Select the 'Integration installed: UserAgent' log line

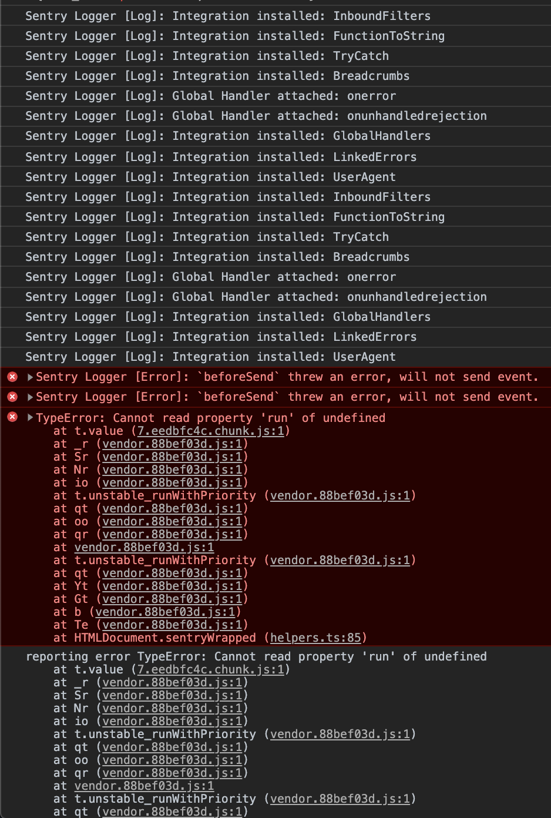pyautogui.click(x=210, y=177)
